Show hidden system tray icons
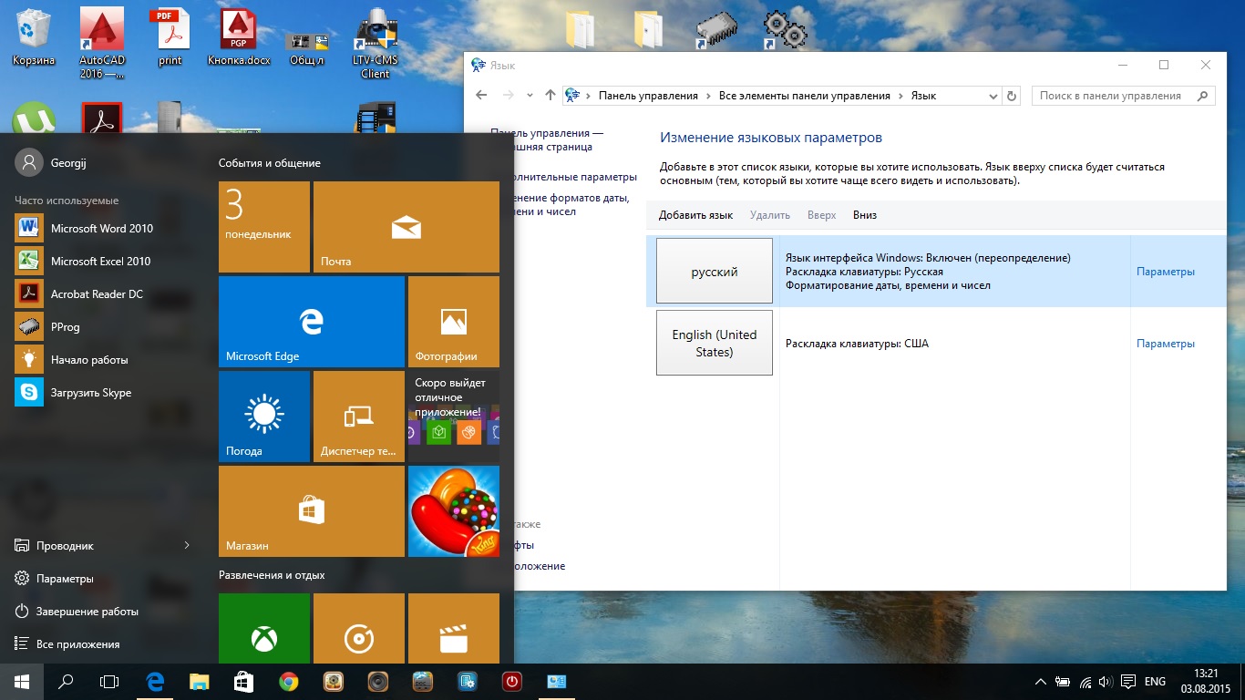 1041,682
